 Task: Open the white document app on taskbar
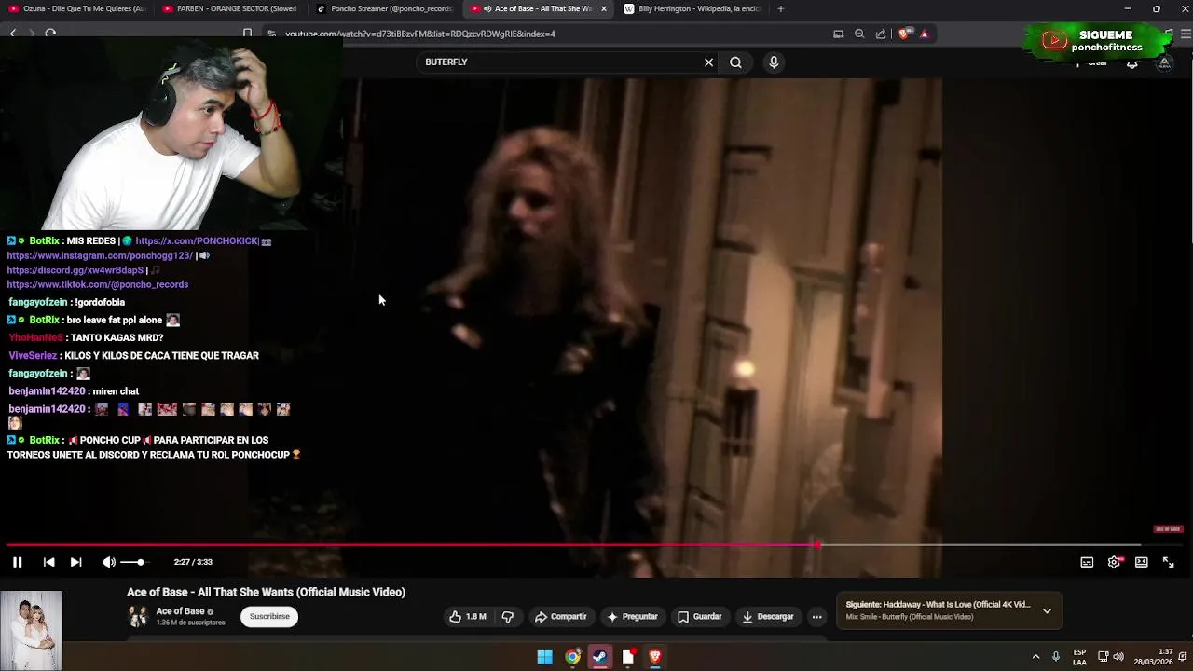click(627, 657)
